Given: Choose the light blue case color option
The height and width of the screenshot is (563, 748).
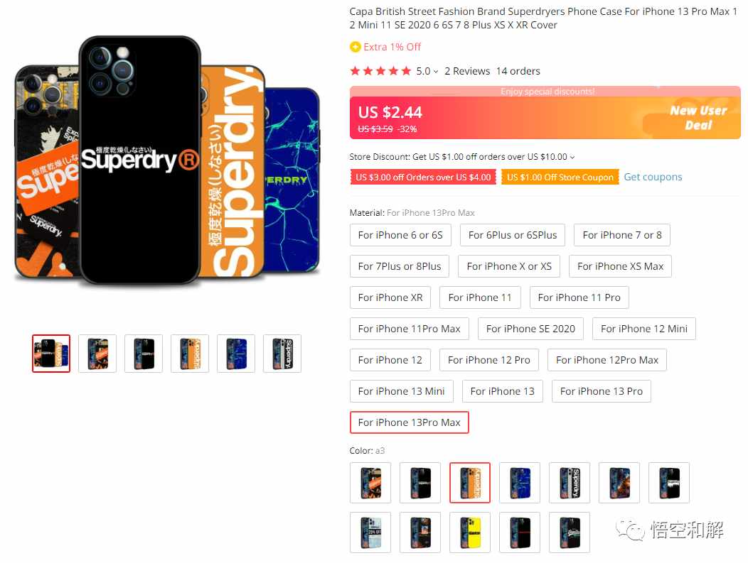Looking at the screenshot, I should [370, 532].
